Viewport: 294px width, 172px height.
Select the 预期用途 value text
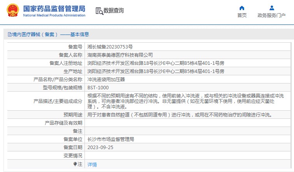tap(180, 115)
